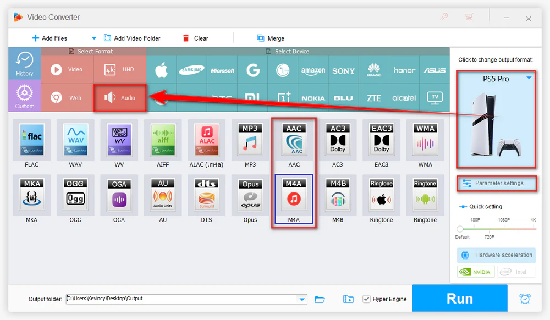Open the ZTE device category

[374, 98]
